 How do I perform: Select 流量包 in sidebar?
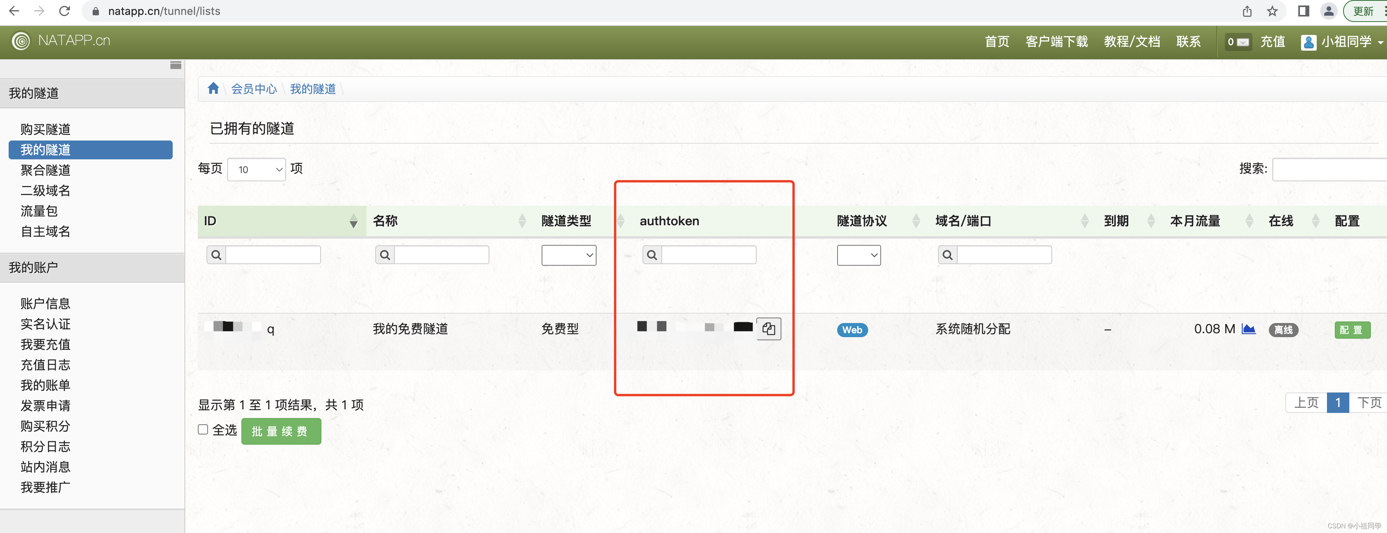pyautogui.click(x=39, y=211)
